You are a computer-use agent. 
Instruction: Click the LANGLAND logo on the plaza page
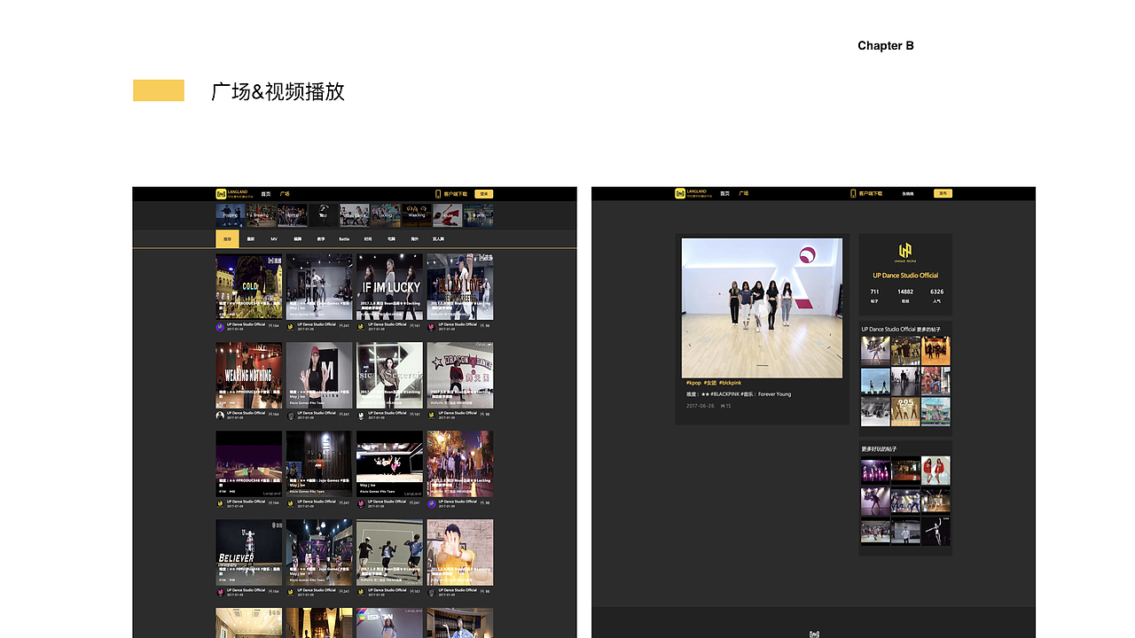click(x=234, y=193)
